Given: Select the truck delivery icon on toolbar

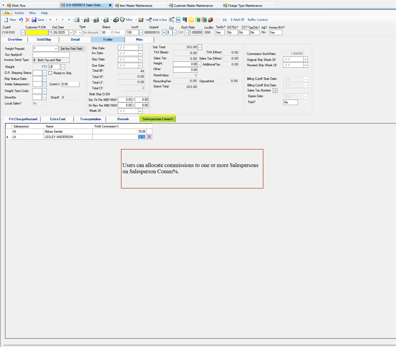Looking at the screenshot, I should [x=210, y=20].
